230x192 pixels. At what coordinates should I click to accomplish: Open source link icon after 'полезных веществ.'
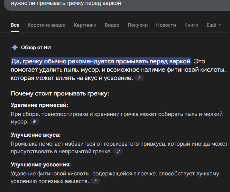pos(95,181)
